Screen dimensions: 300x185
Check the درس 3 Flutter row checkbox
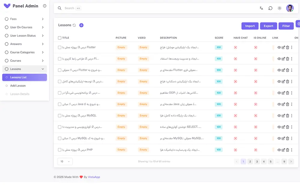tap(59, 47)
